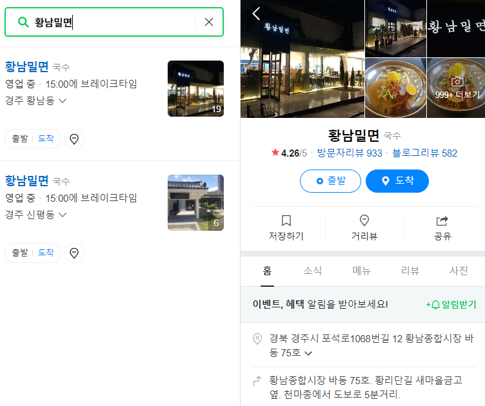Subscribe with 알림받기 bell link
The width and height of the screenshot is (485, 406).
(451, 304)
